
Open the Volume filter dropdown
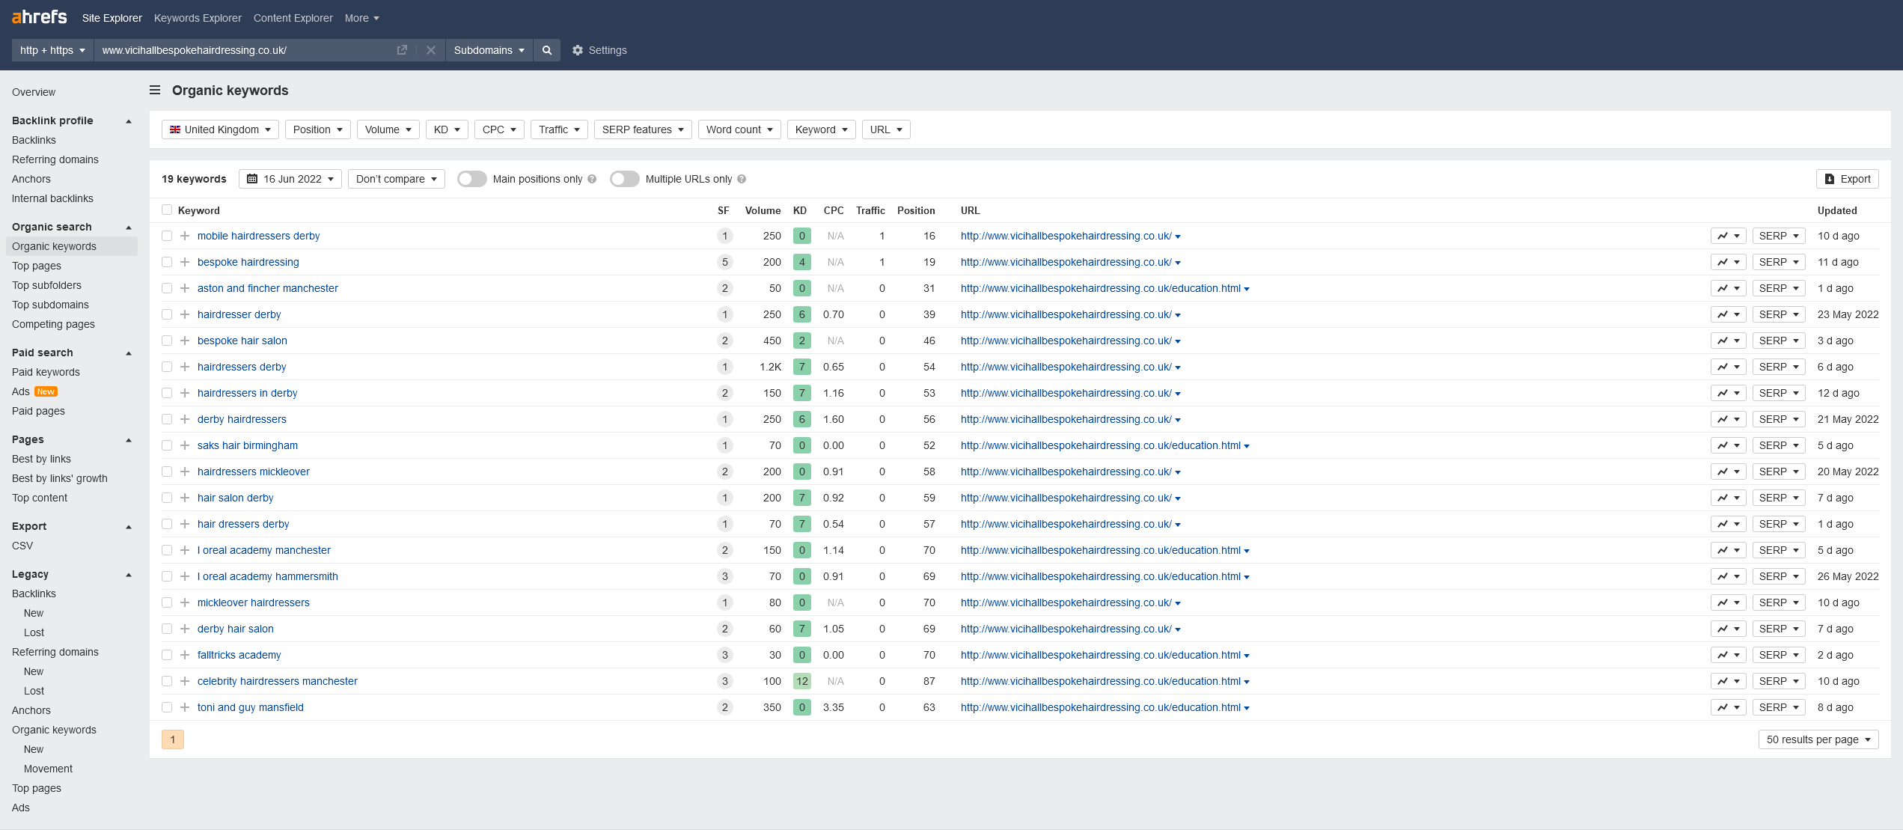pos(388,129)
